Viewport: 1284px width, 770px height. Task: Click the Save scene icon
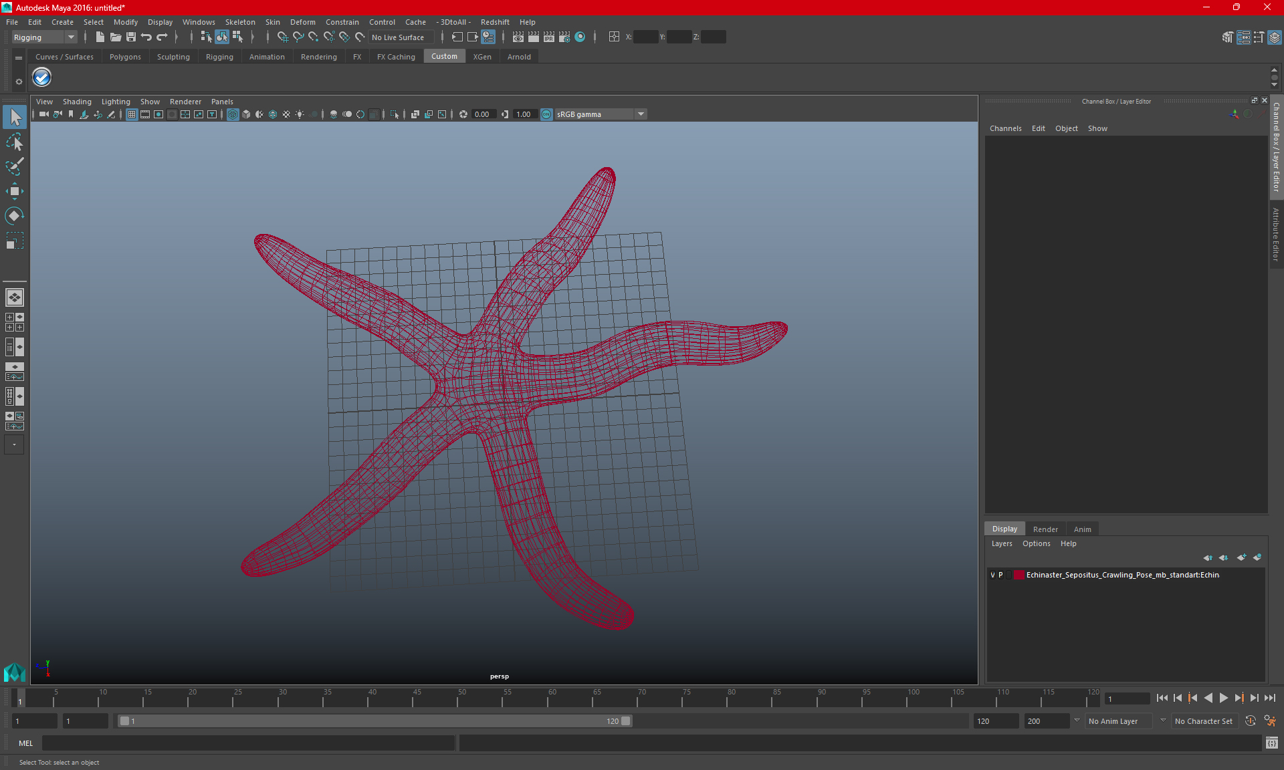[x=131, y=37]
